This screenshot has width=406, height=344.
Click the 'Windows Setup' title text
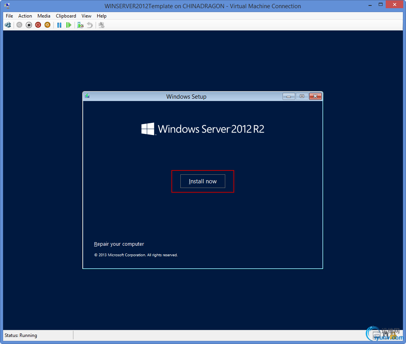[x=187, y=97]
